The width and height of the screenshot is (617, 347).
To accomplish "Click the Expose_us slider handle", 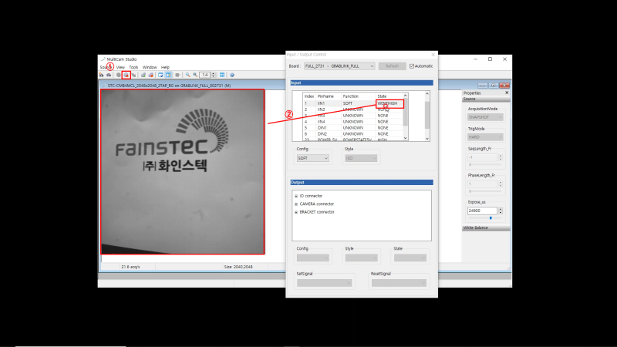I will click(491, 218).
